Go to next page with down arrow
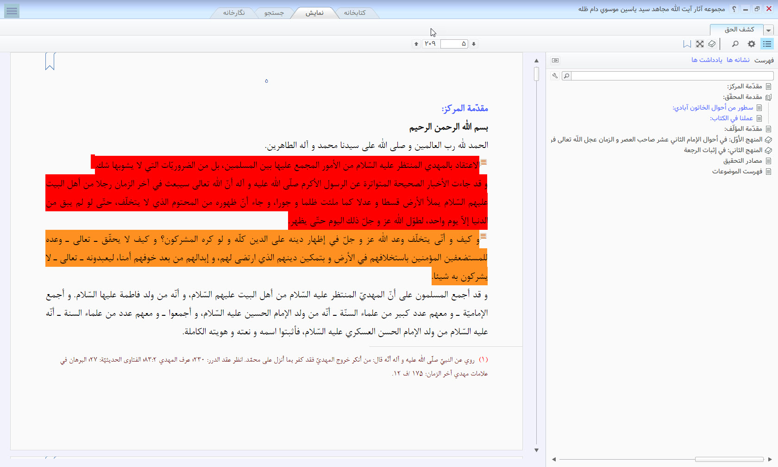This screenshot has height=467, width=778. coord(474,44)
